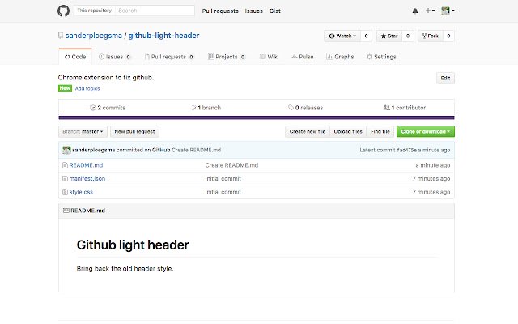Click '7 minutes ago' in the manifest.json row
This screenshot has width=518, height=324.
tap(431, 178)
